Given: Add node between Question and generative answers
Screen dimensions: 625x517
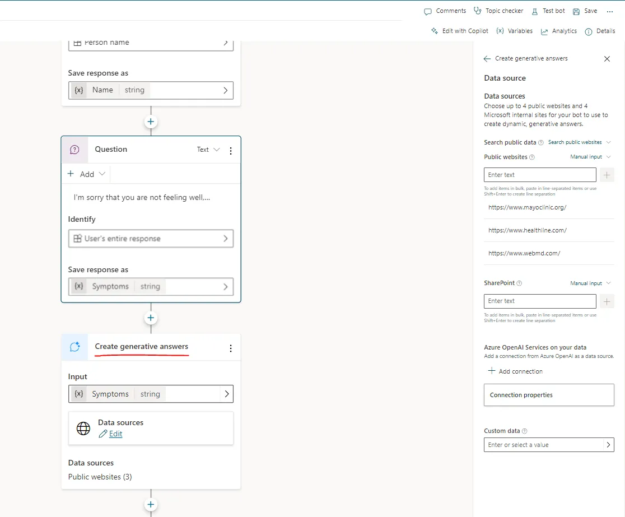Looking at the screenshot, I should 151,318.
